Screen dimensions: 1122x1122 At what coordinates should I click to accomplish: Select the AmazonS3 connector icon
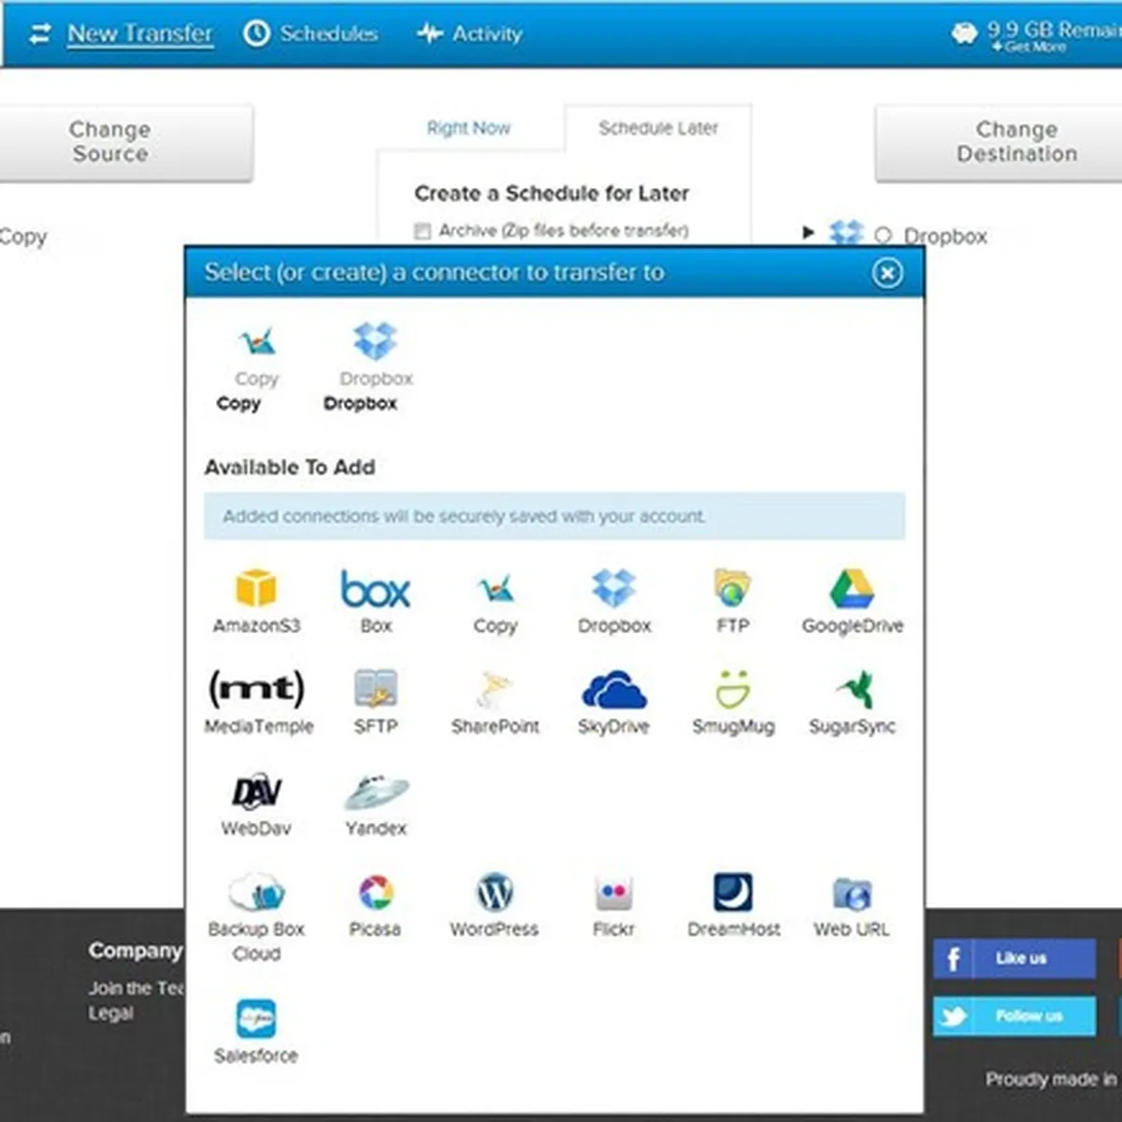click(x=256, y=589)
